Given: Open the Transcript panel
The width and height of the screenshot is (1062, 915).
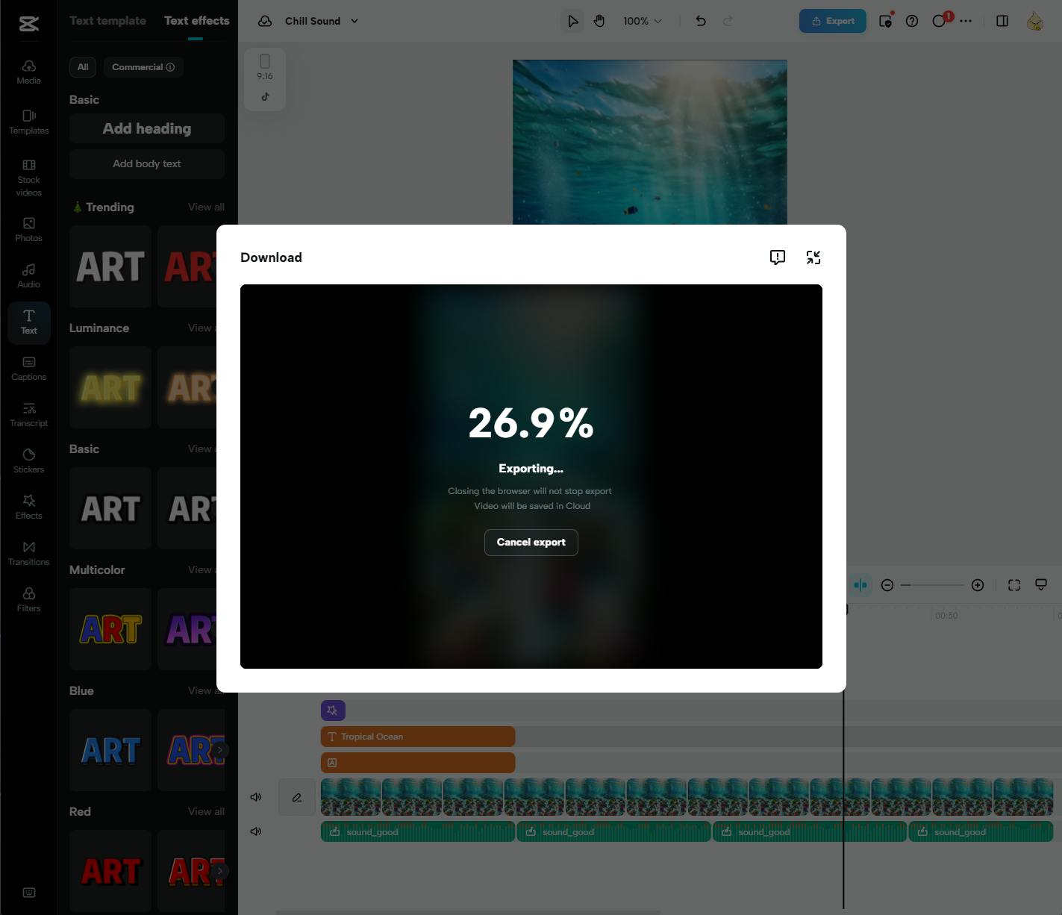Looking at the screenshot, I should (28, 414).
